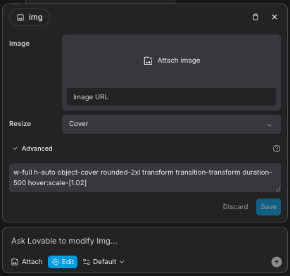Collapse the Advanced section chevron
The image size is (290, 276).
click(15, 149)
